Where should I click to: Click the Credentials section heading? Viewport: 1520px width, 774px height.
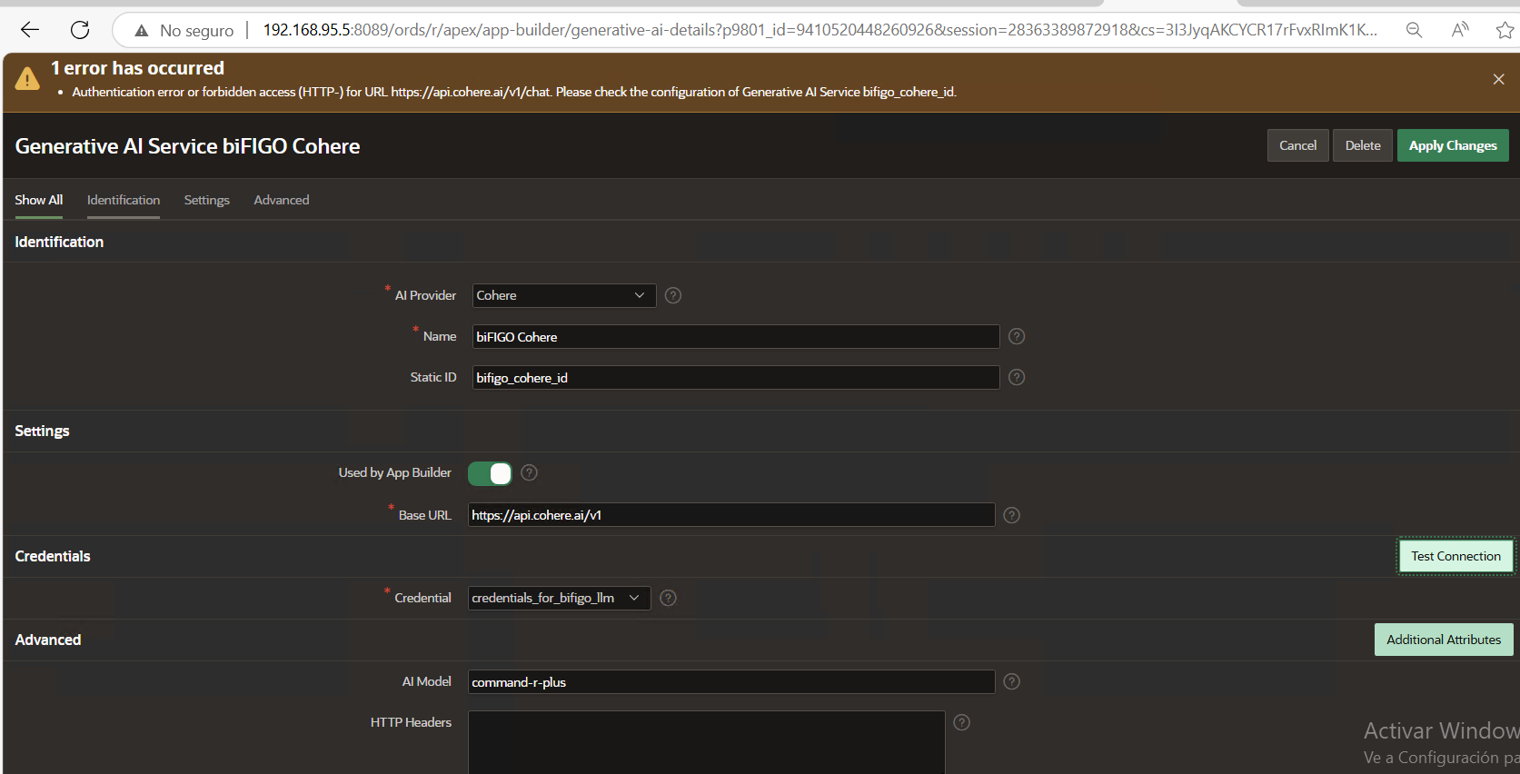point(53,556)
